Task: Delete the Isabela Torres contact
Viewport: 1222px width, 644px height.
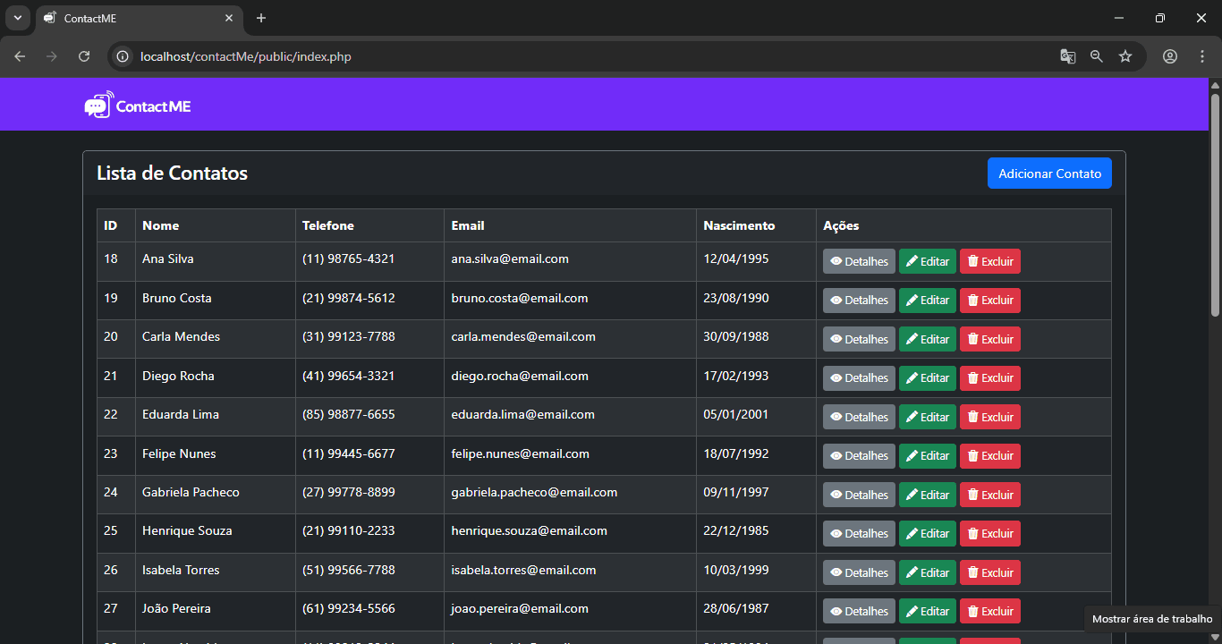Action: (x=990, y=572)
